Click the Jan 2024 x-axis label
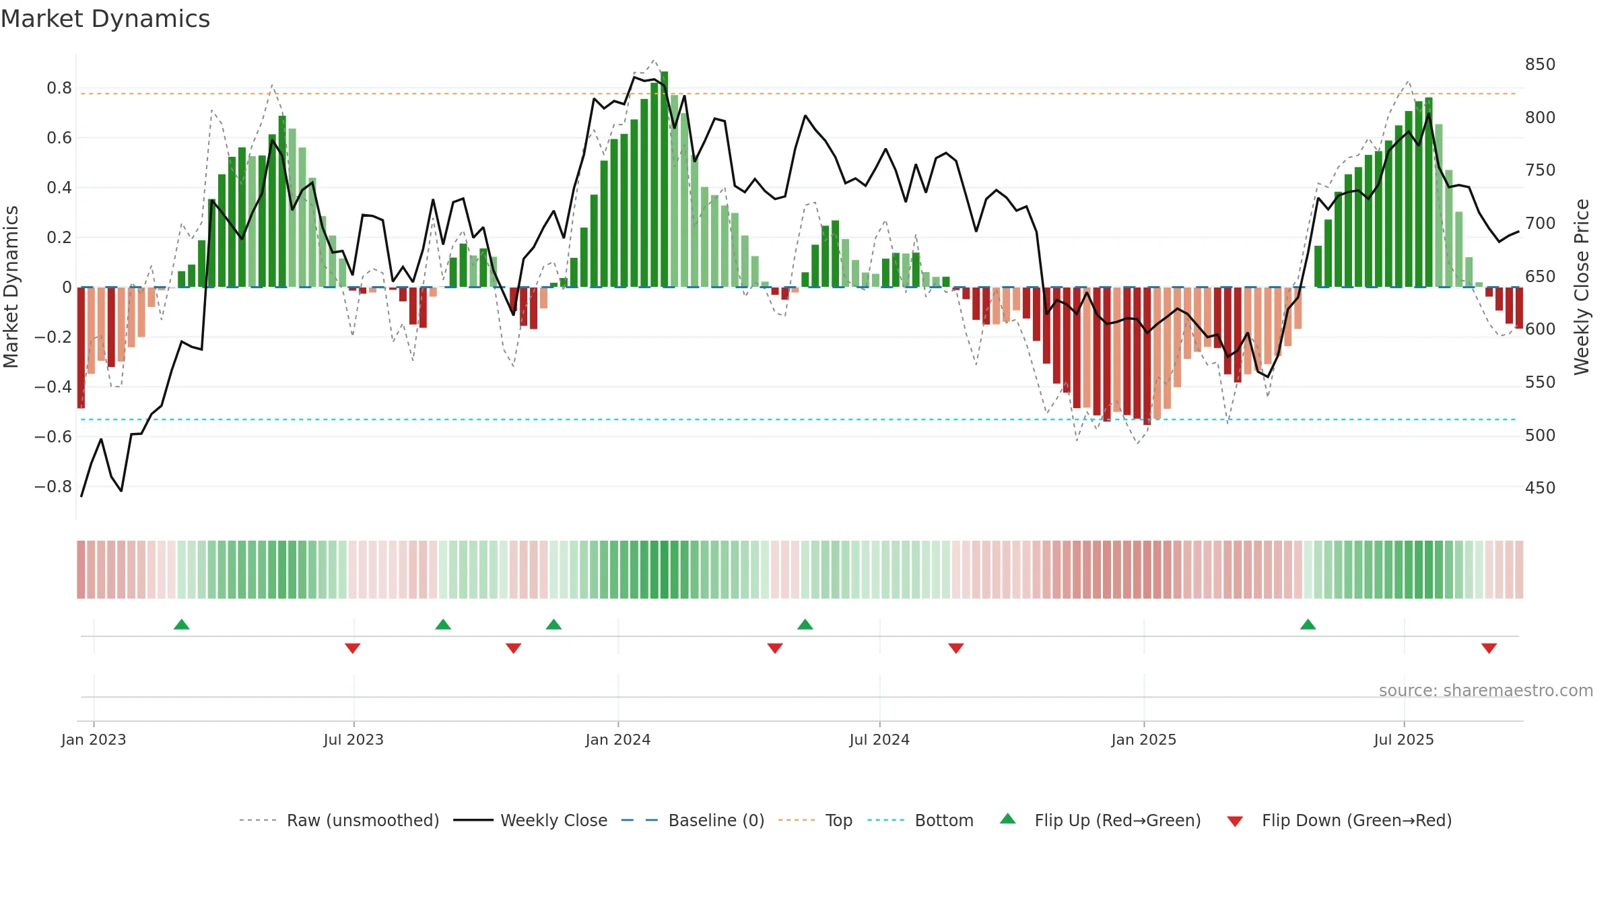The image size is (1616, 909). click(x=618, y=739)
